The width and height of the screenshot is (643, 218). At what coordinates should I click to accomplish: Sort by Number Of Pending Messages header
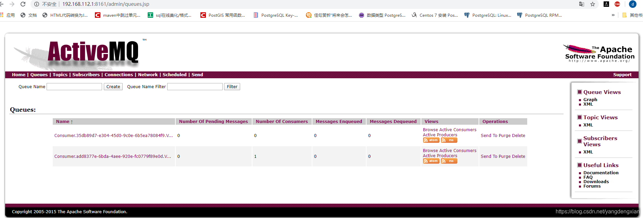pos(213,121)
